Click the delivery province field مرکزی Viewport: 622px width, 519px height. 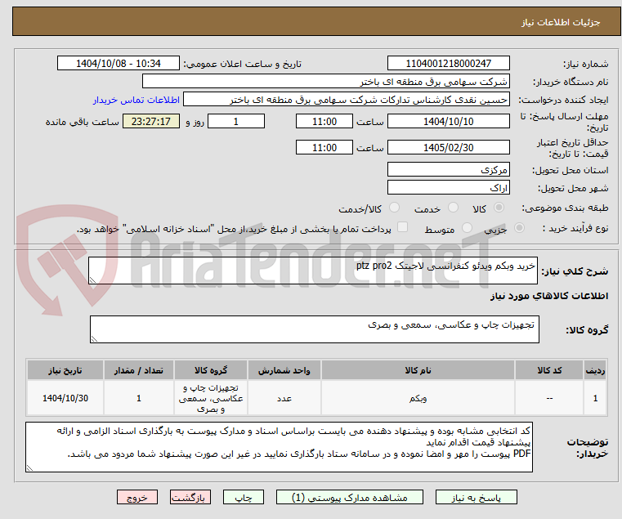click(448, 170)
